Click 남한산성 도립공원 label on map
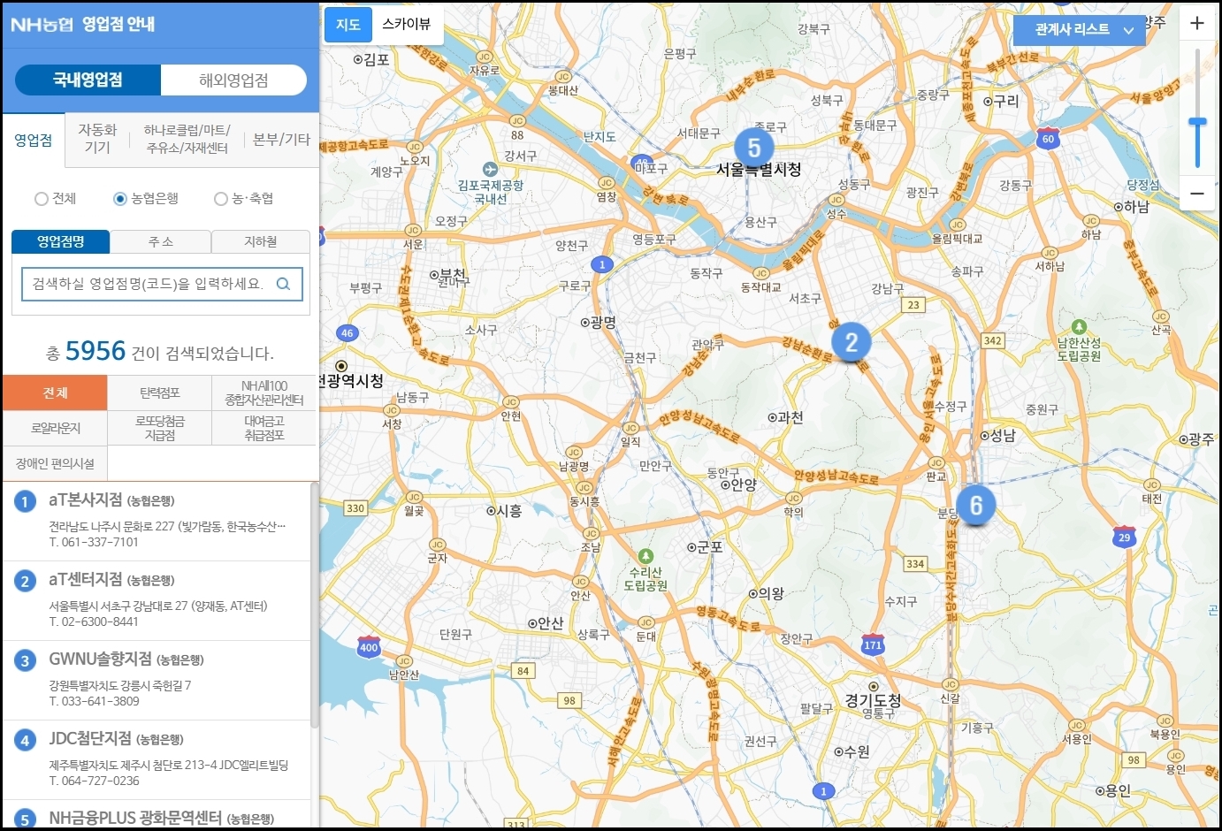The width and height of the screenshot is (1222, 831). pyautogui.click(x=1079, y=349)
